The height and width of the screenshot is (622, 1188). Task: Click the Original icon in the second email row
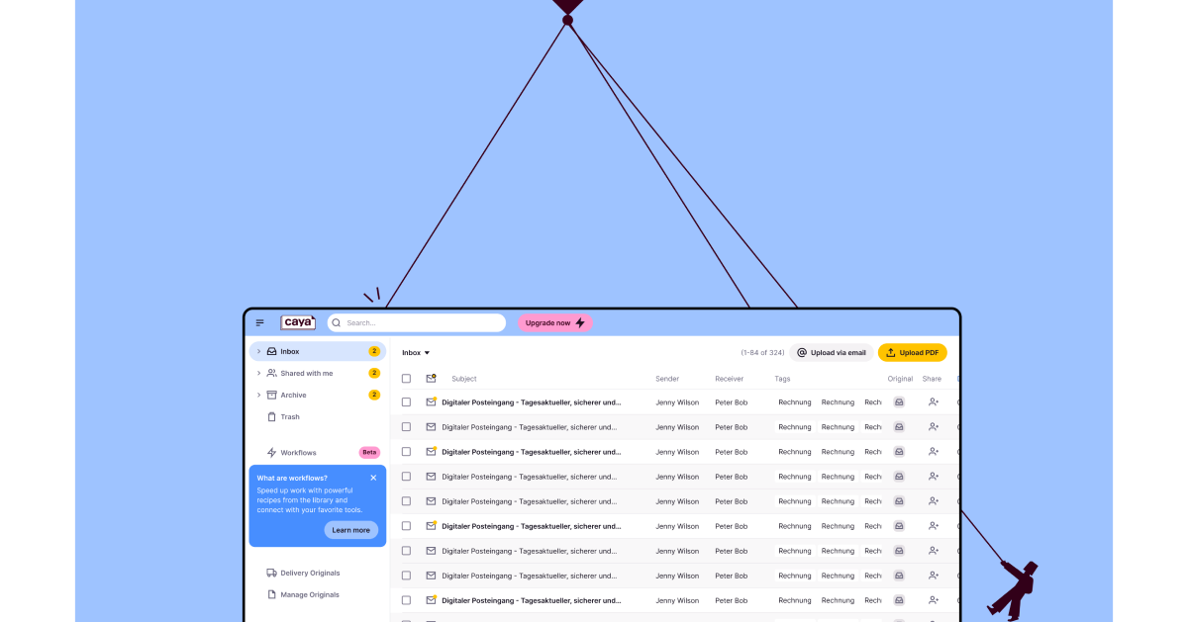(x=899, y=427)
